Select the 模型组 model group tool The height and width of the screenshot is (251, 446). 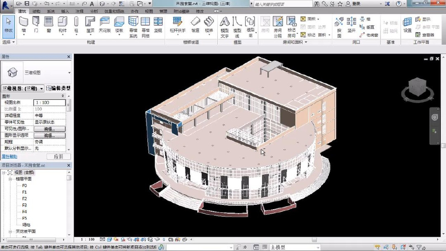[250, 27]
